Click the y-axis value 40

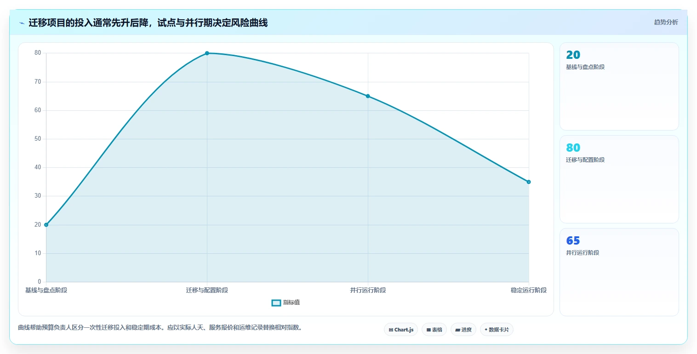[38, 167]
